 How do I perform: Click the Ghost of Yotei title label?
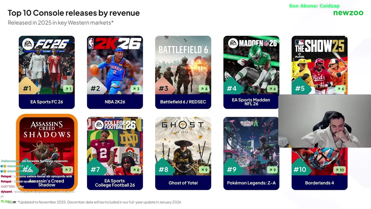click(x=183, y=183)
